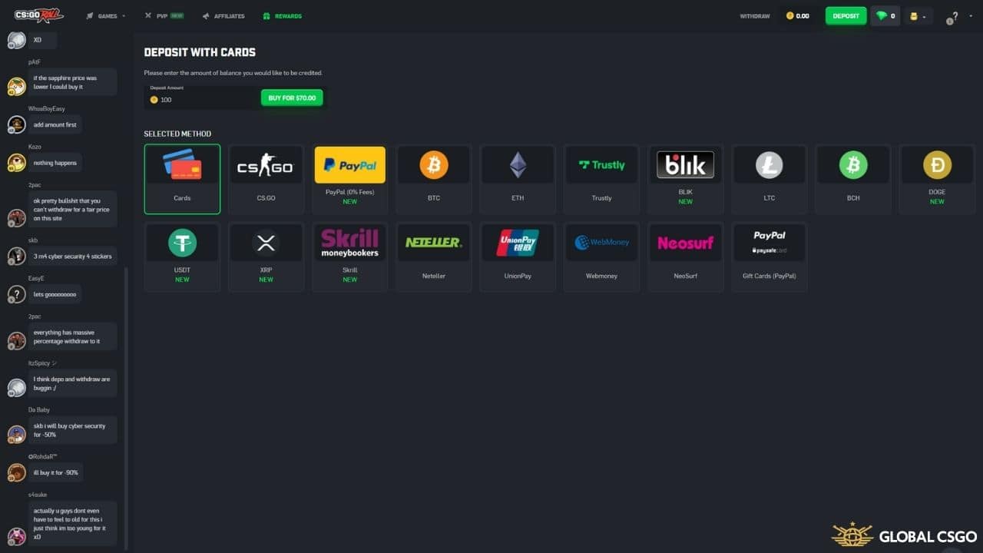Pick the LTC Litecoin option
Viewport: 983px width, 553px height.
pyautogui.click(x=770, y=179)
